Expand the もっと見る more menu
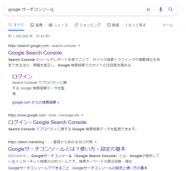The height and width of the screenshot is (171, 186). (135, 25)
